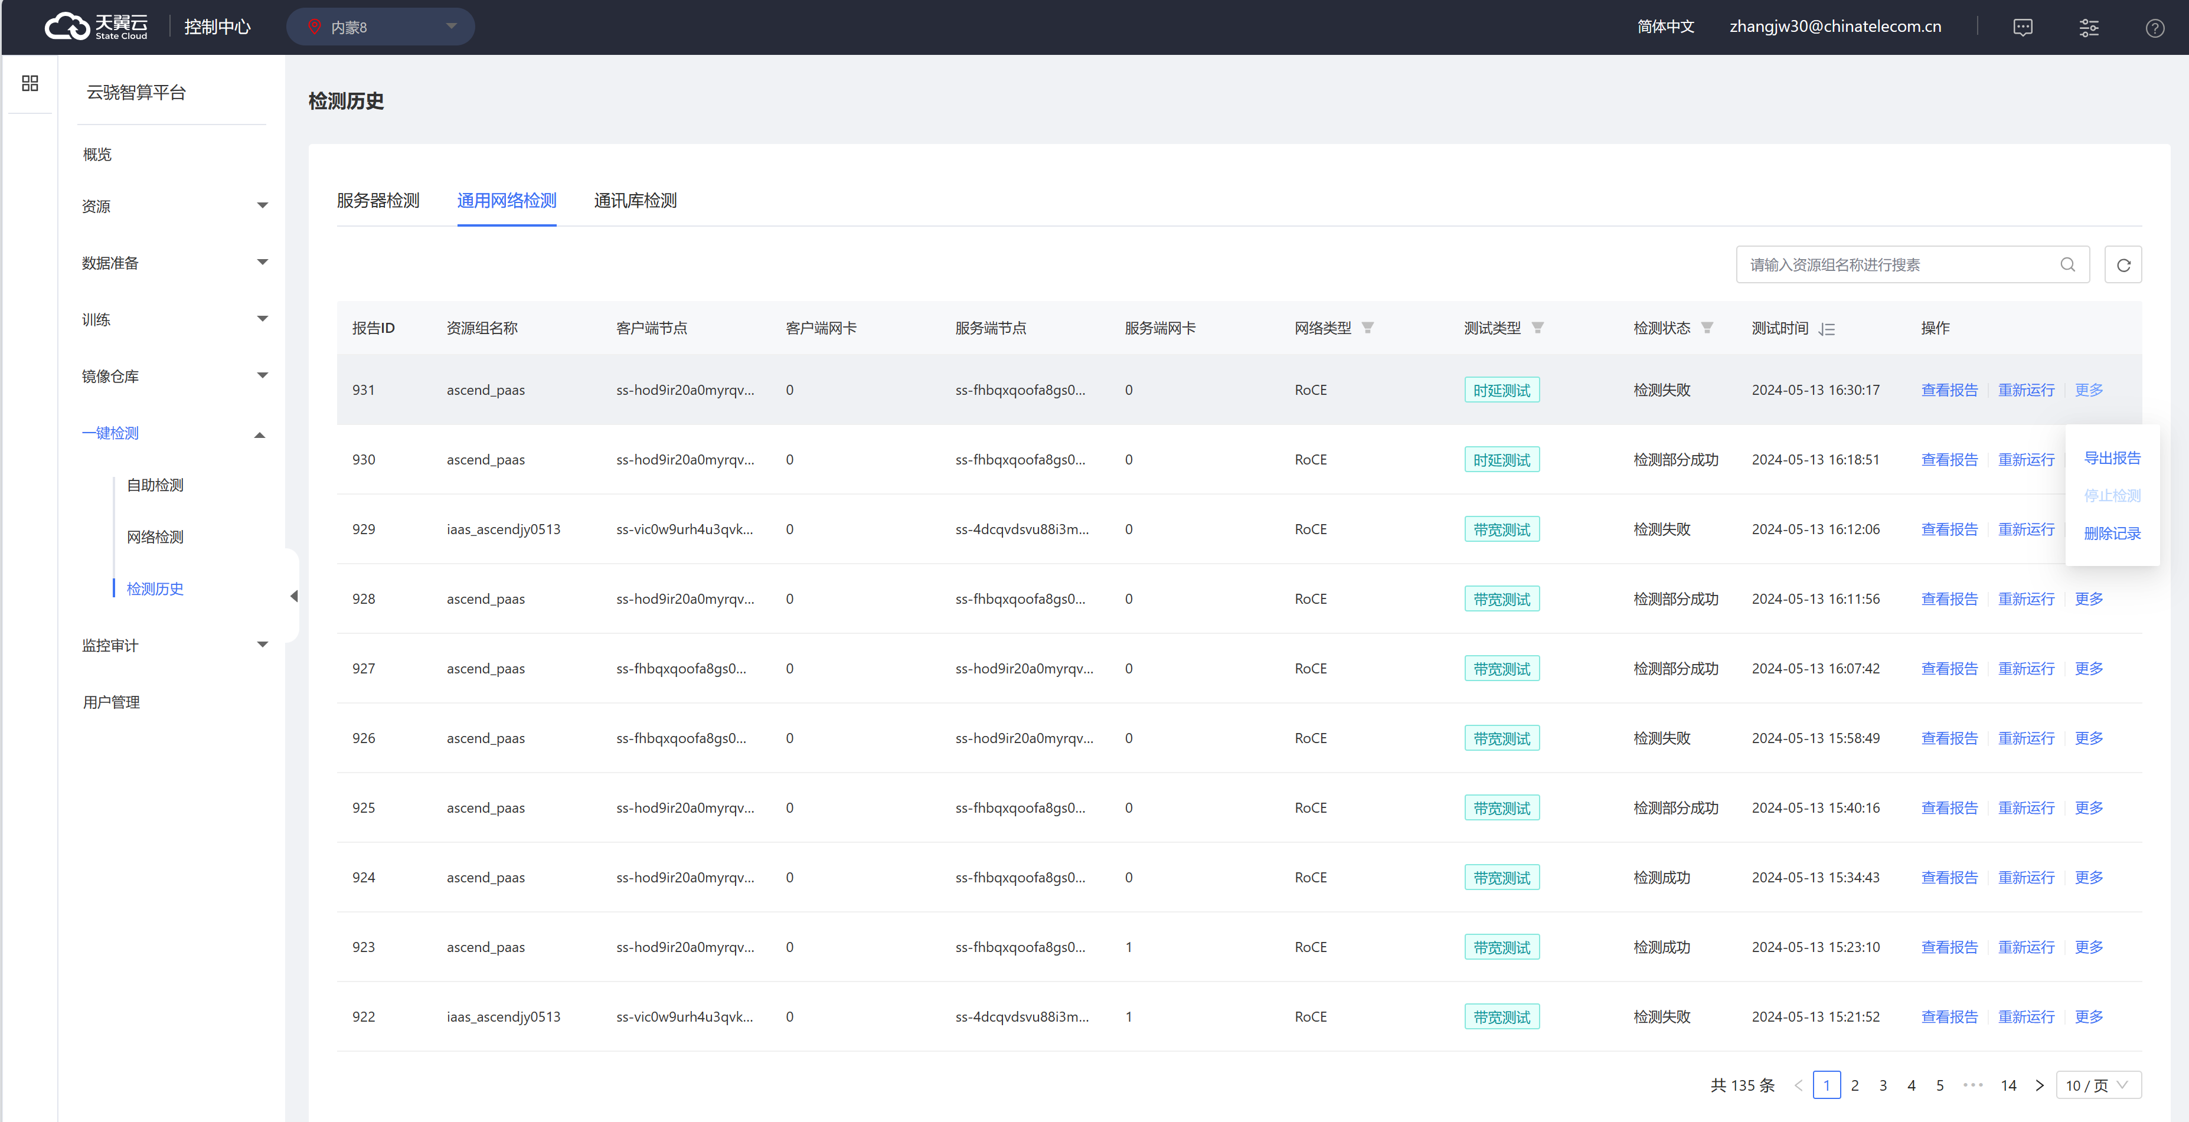Click iaas_ascendjy0513 in row 922
2189x1122 pixels.
(503, 1017)
